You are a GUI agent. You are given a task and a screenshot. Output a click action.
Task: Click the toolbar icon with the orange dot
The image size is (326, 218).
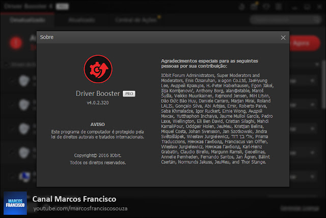click(254, 7)
